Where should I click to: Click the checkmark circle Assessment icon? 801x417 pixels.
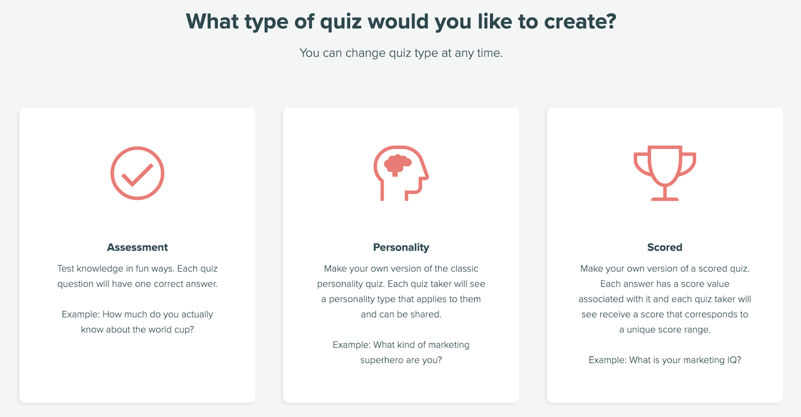tap(137, 173)
